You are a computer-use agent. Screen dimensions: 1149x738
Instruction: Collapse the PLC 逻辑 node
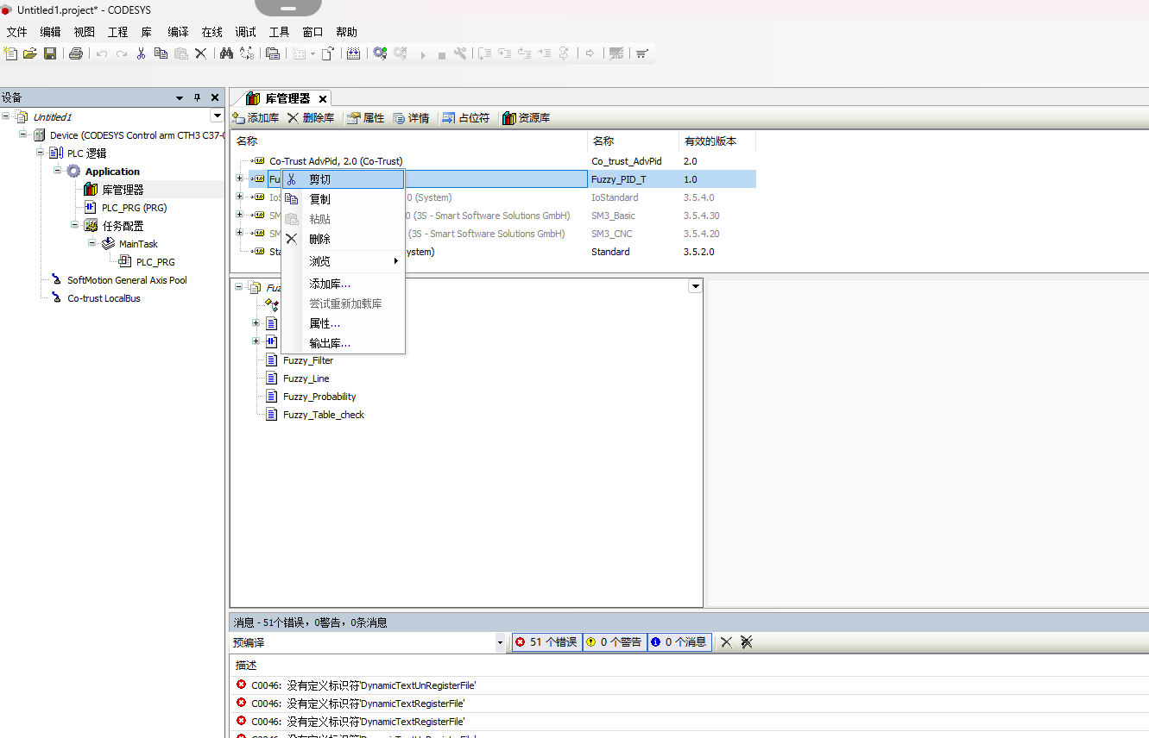[x=41, y=153]
